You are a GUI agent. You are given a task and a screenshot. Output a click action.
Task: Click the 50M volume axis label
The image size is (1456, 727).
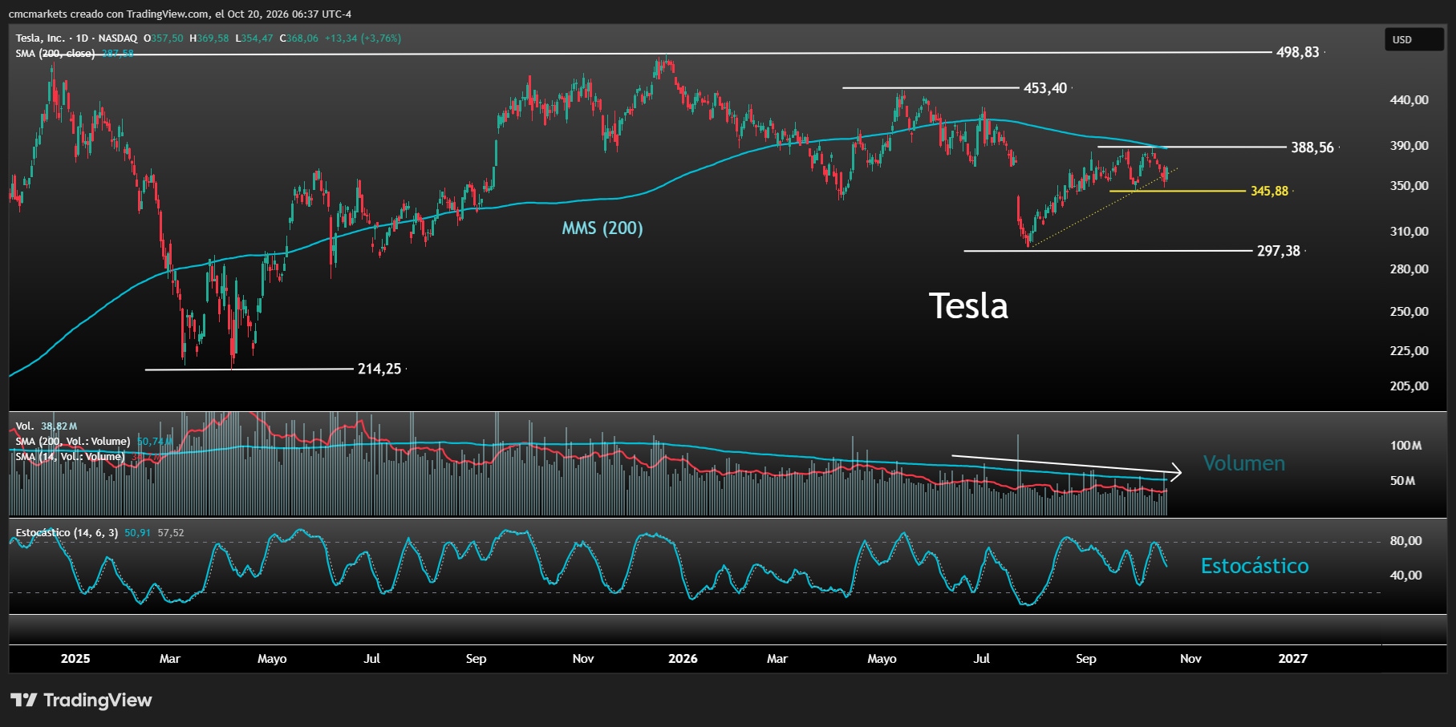coord(1402,481)
